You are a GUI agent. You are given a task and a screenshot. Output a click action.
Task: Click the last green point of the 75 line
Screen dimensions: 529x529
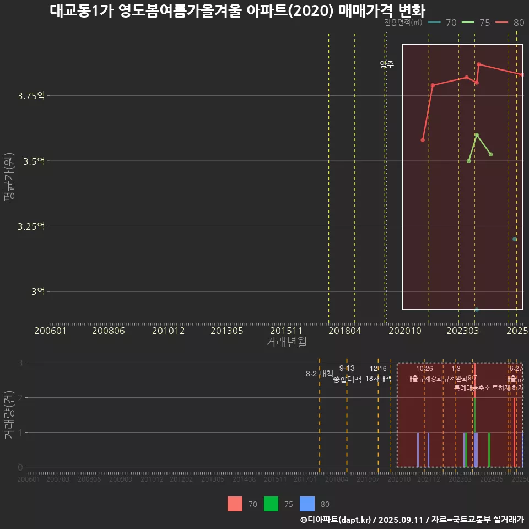[491, 154]
